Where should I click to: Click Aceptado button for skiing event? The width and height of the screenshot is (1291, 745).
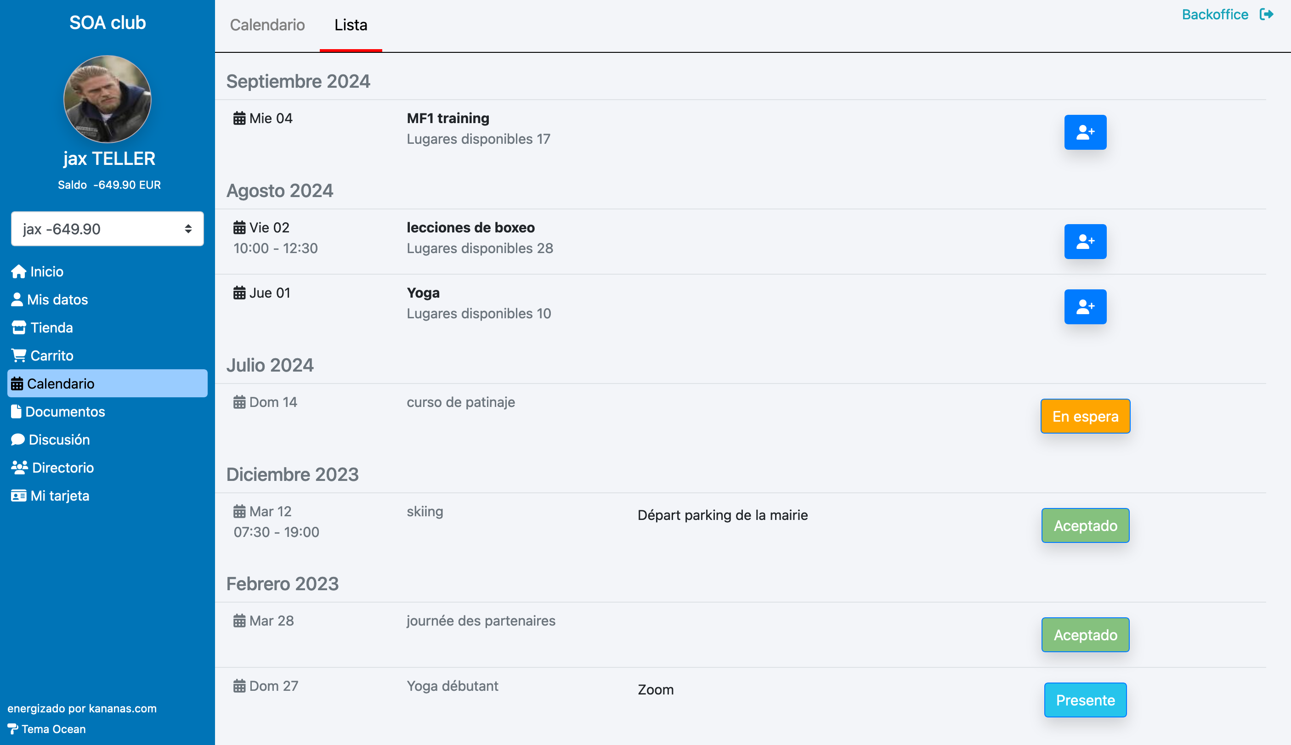click(1085, 525)
